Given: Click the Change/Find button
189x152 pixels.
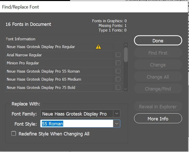Looking at the screenshot, I should click(158, 89).
